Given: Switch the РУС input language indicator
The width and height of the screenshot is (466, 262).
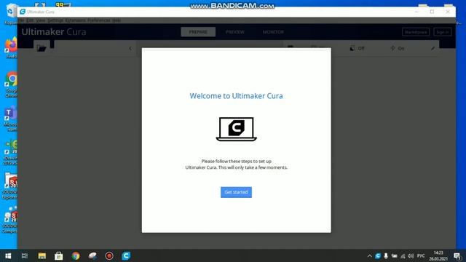Looking at the screenshot, I should (421, 255).
